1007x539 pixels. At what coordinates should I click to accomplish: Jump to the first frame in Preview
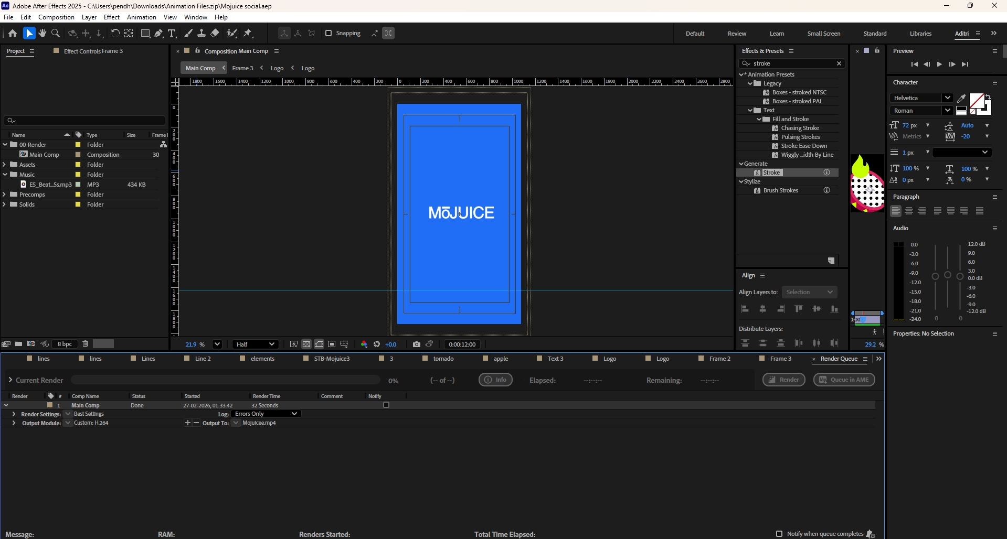tap(914, 64)
